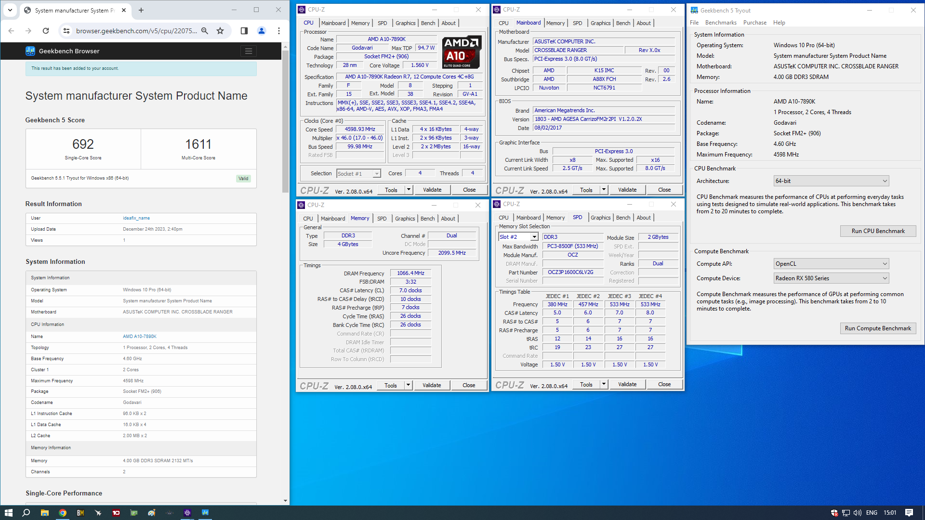Open the Chrome three-dot menu
Viewport: 925px width, 520px height.
[x=279, y=31]
